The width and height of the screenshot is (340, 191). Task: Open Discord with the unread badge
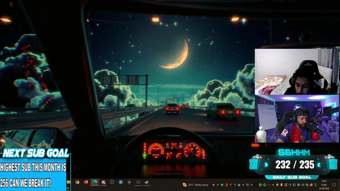103,182
